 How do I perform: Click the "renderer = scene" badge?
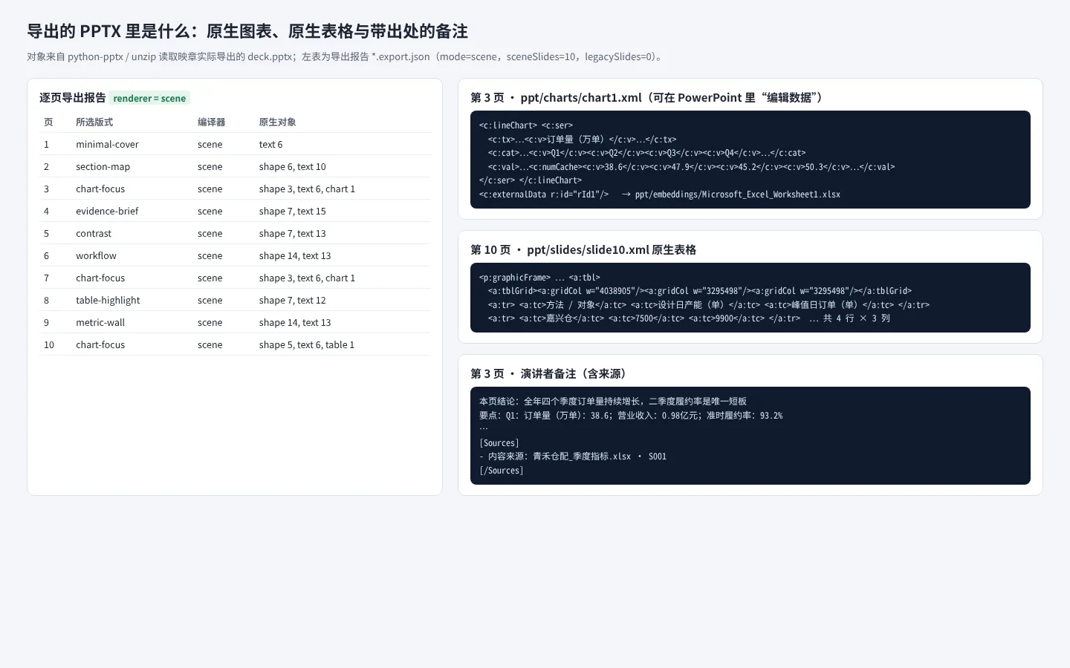[x=149, y=98]
